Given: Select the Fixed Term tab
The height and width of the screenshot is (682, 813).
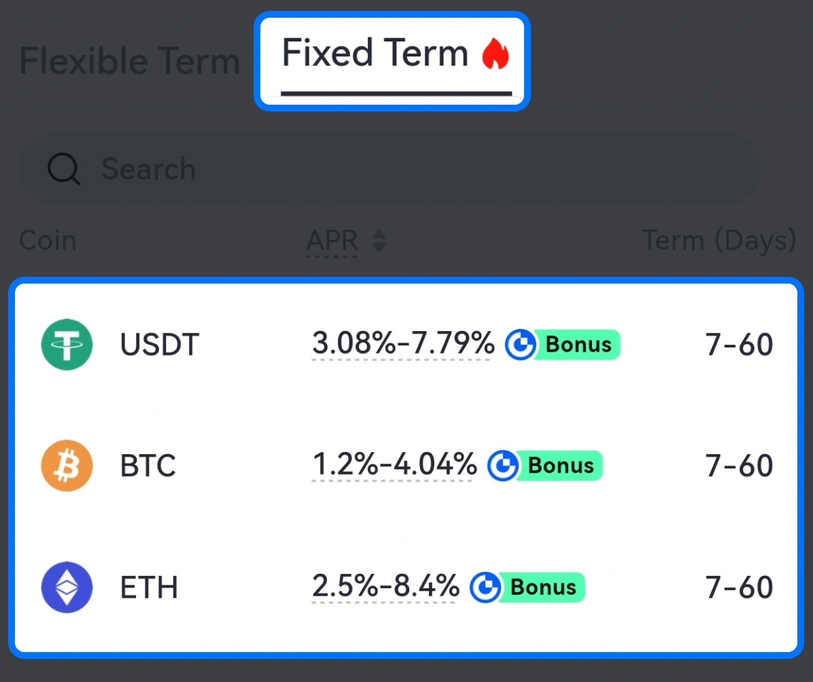Looking at the screenshot, I should pyautogui.click(x=375, y=54).
